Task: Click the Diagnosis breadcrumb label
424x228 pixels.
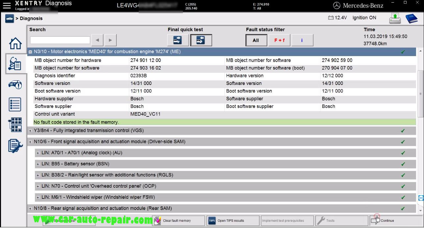Action: tap(31, 18)
